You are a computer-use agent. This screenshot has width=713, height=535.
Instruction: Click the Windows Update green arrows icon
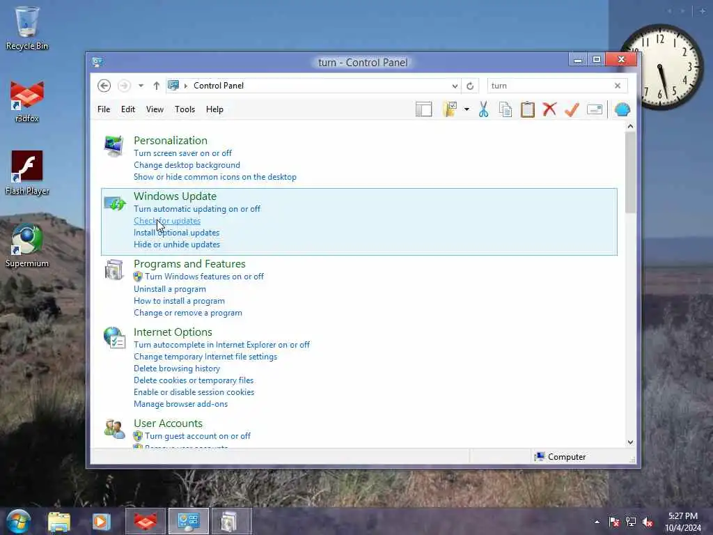[x=115, y=203]
